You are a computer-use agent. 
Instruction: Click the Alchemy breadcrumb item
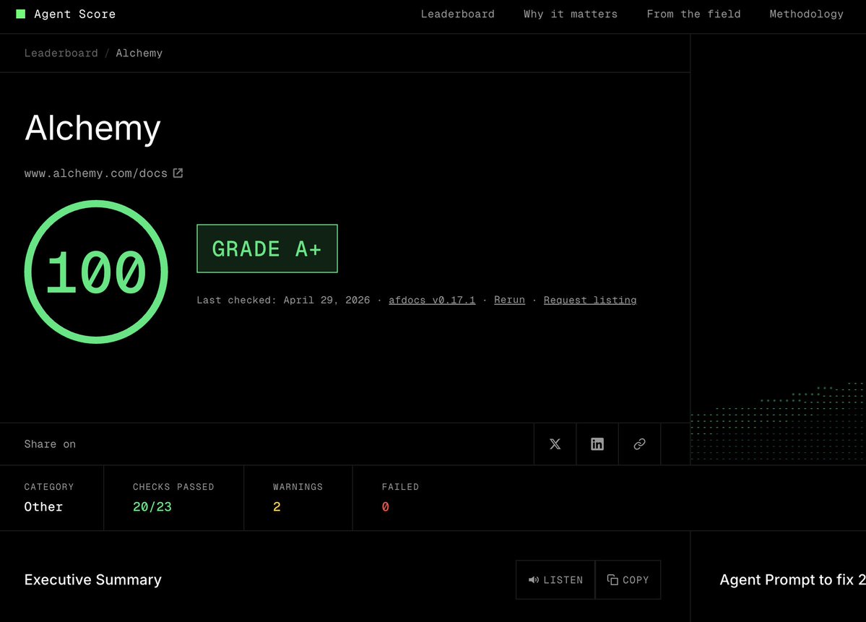pos(139,53)
